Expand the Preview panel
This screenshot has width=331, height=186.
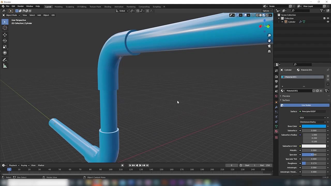click(x=286, y=96)
